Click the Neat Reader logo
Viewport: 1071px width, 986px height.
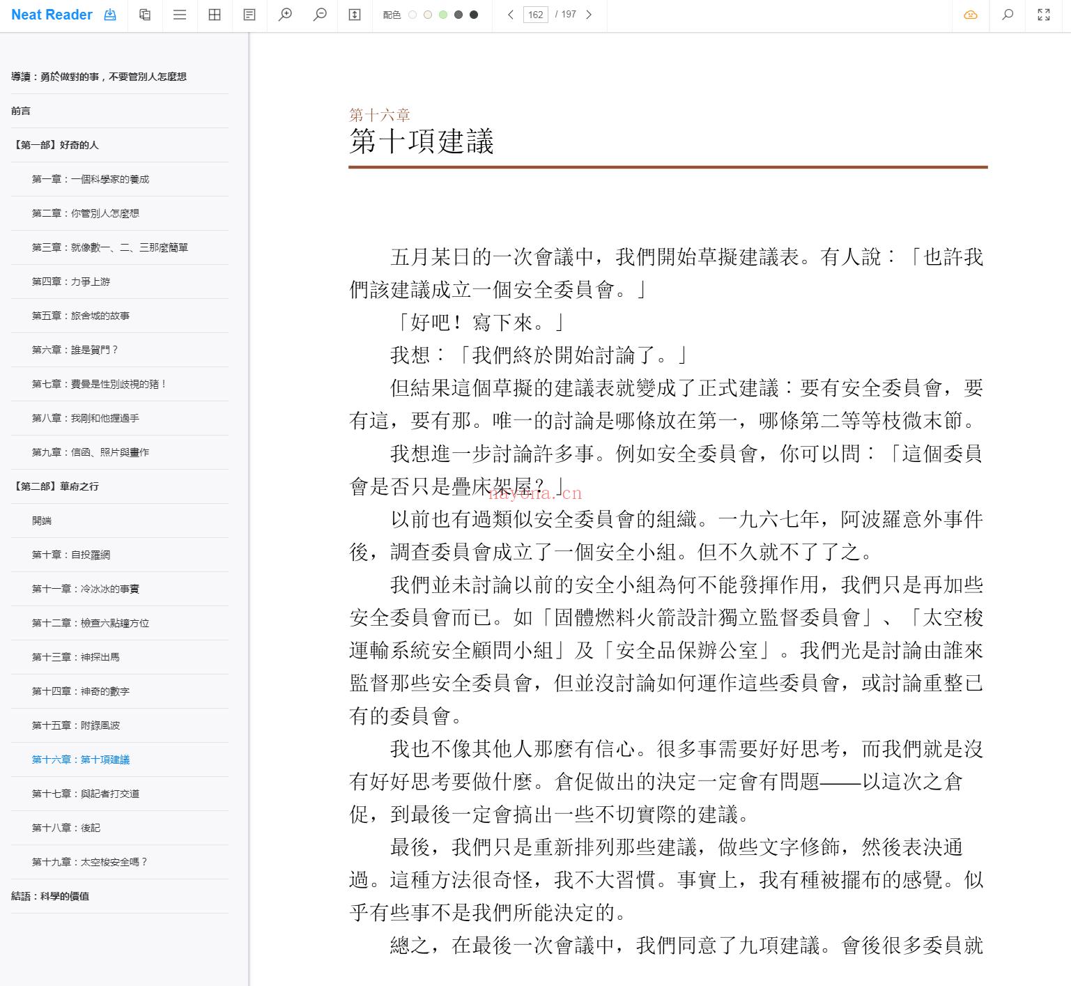(52, 15)
